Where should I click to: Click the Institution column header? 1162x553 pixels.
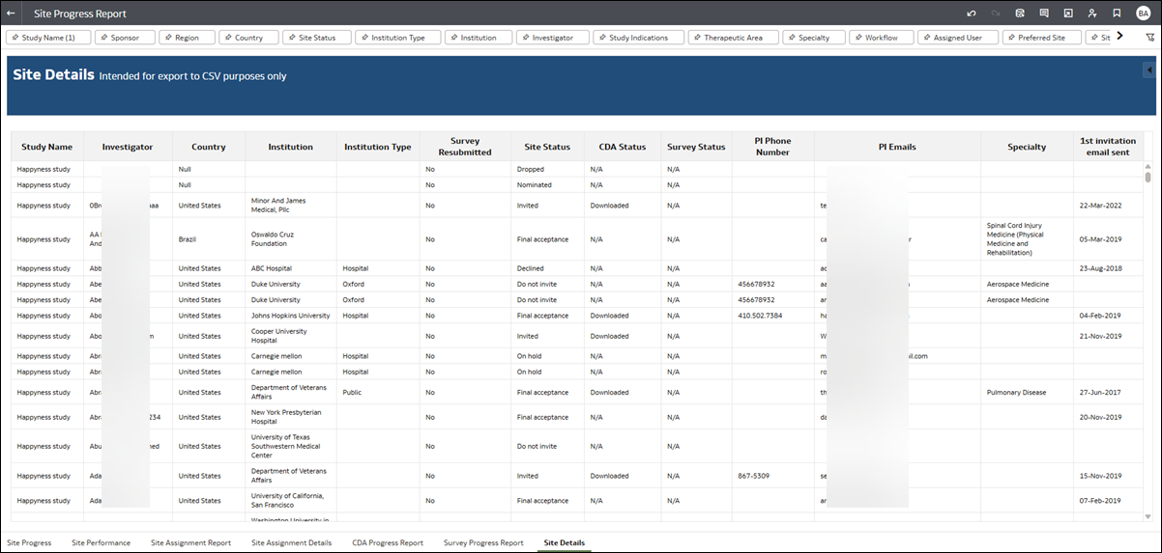point(291,147)
